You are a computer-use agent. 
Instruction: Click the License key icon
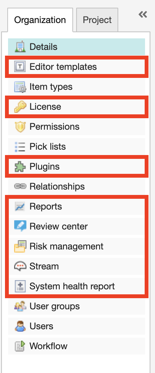point(20,107)
